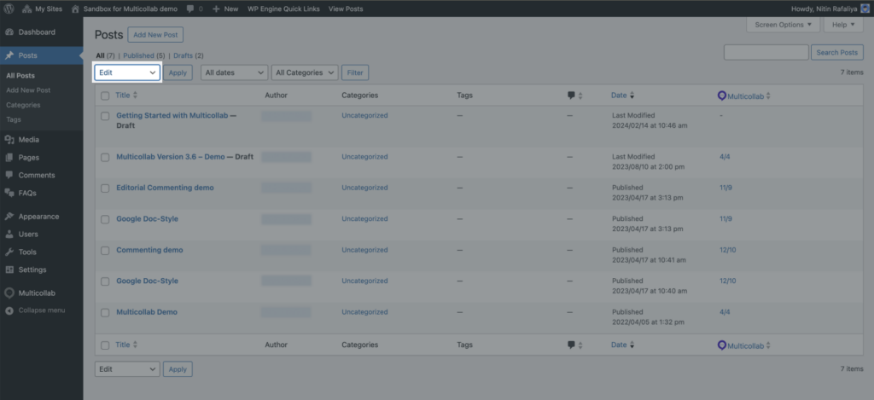Open the Commenting demo post

point(149,250)
